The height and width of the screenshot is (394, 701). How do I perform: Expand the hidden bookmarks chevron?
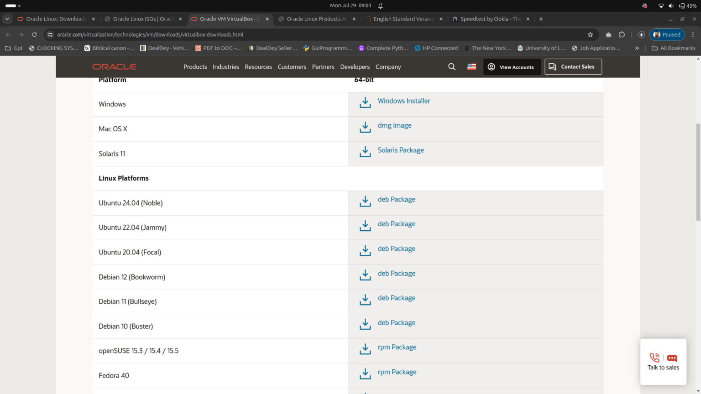coord(637,48)
